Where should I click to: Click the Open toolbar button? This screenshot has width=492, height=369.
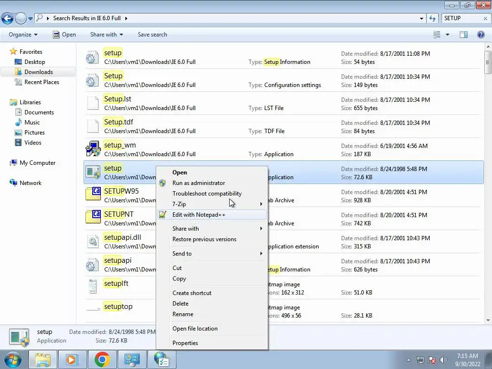(64, 35)
